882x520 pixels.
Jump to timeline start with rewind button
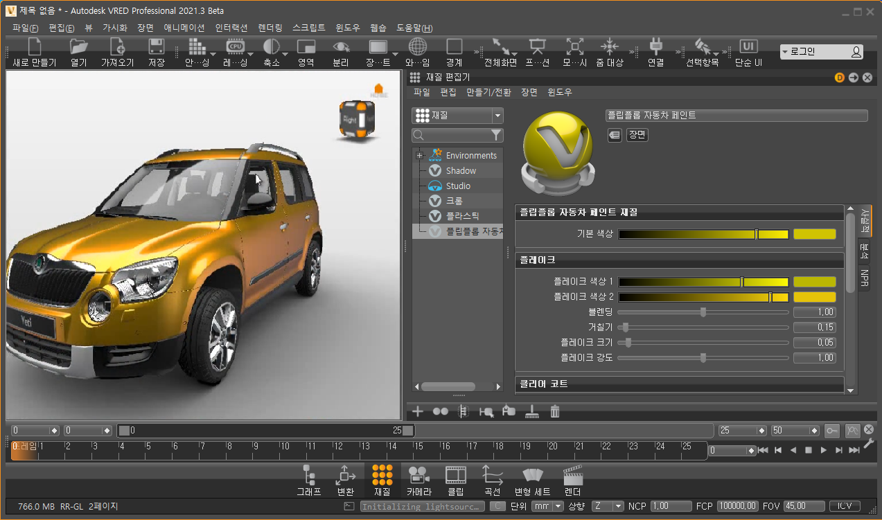[763, 450]
